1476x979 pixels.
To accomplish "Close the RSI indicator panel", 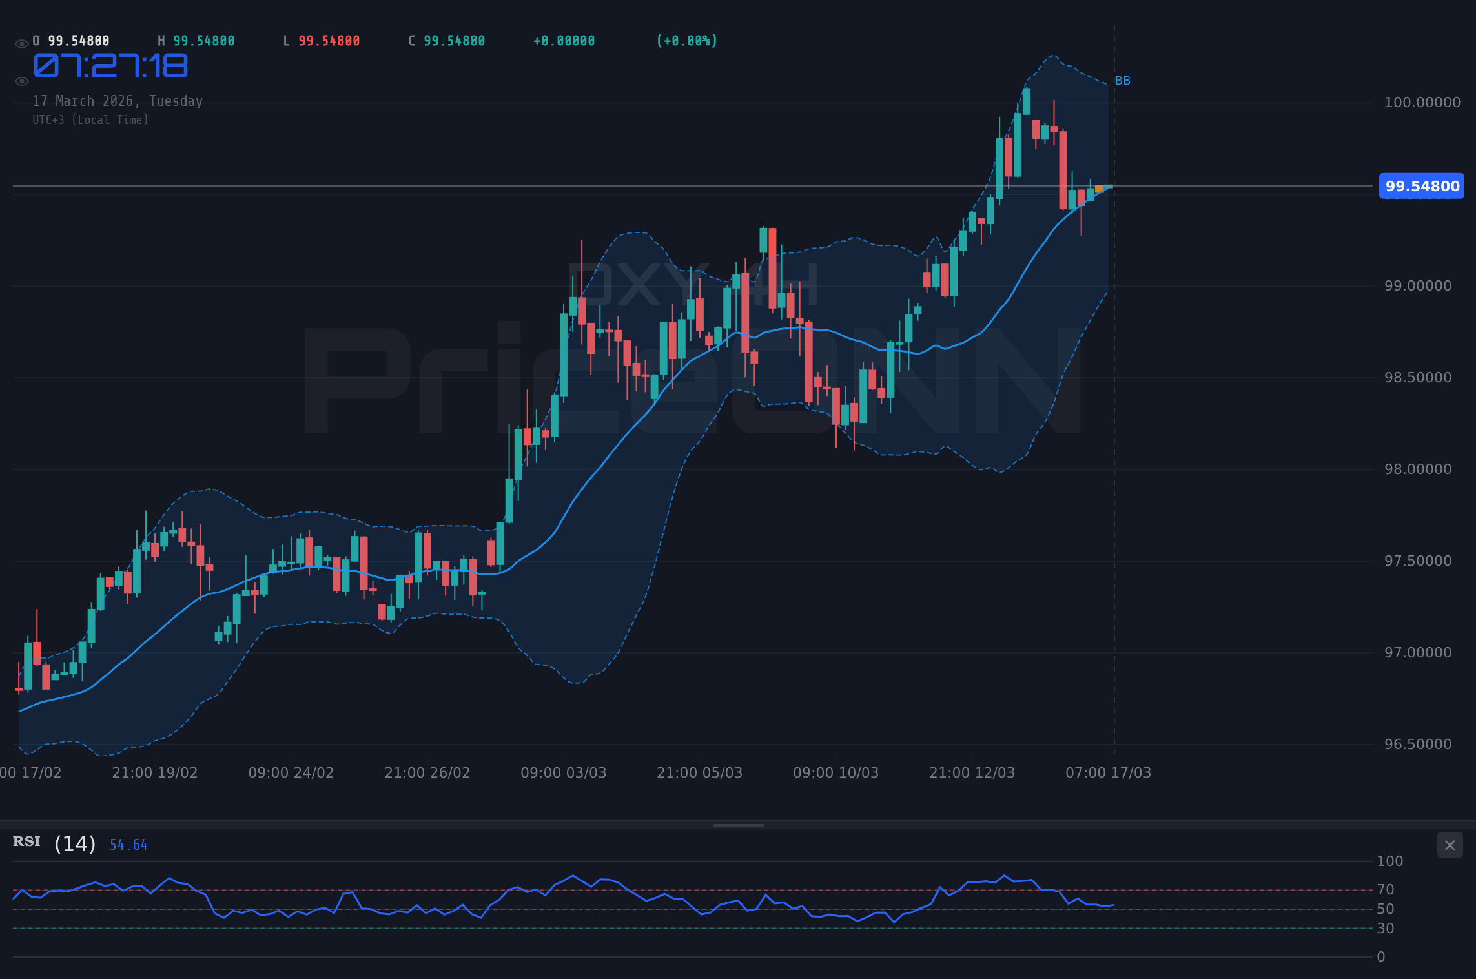I will (1449, 845).
